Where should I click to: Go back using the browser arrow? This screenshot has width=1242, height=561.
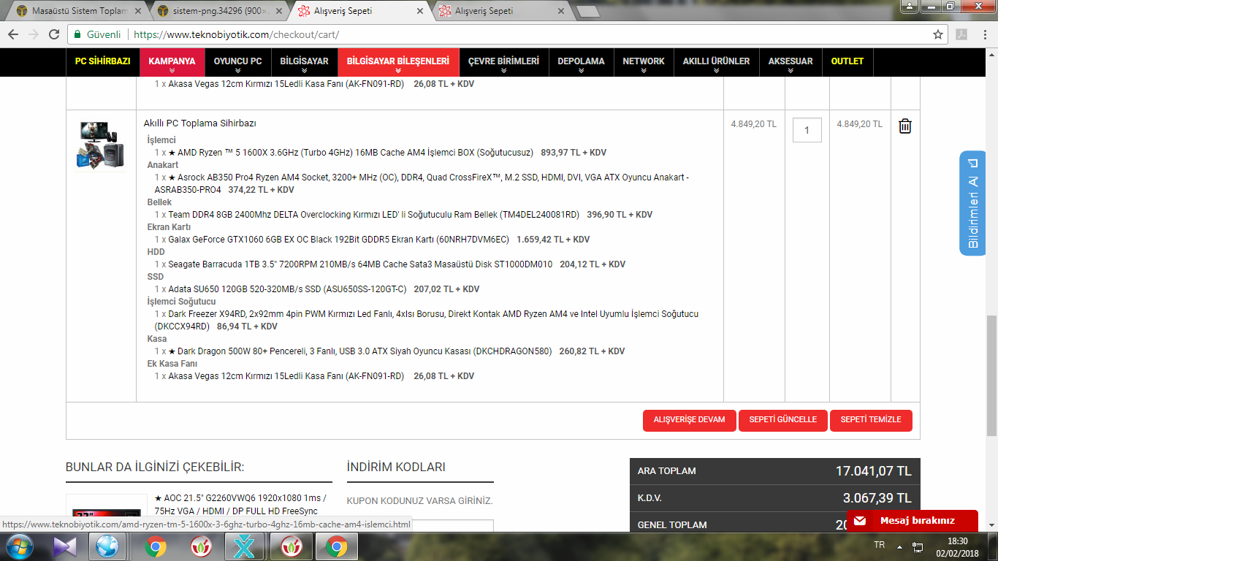[13, 34]
